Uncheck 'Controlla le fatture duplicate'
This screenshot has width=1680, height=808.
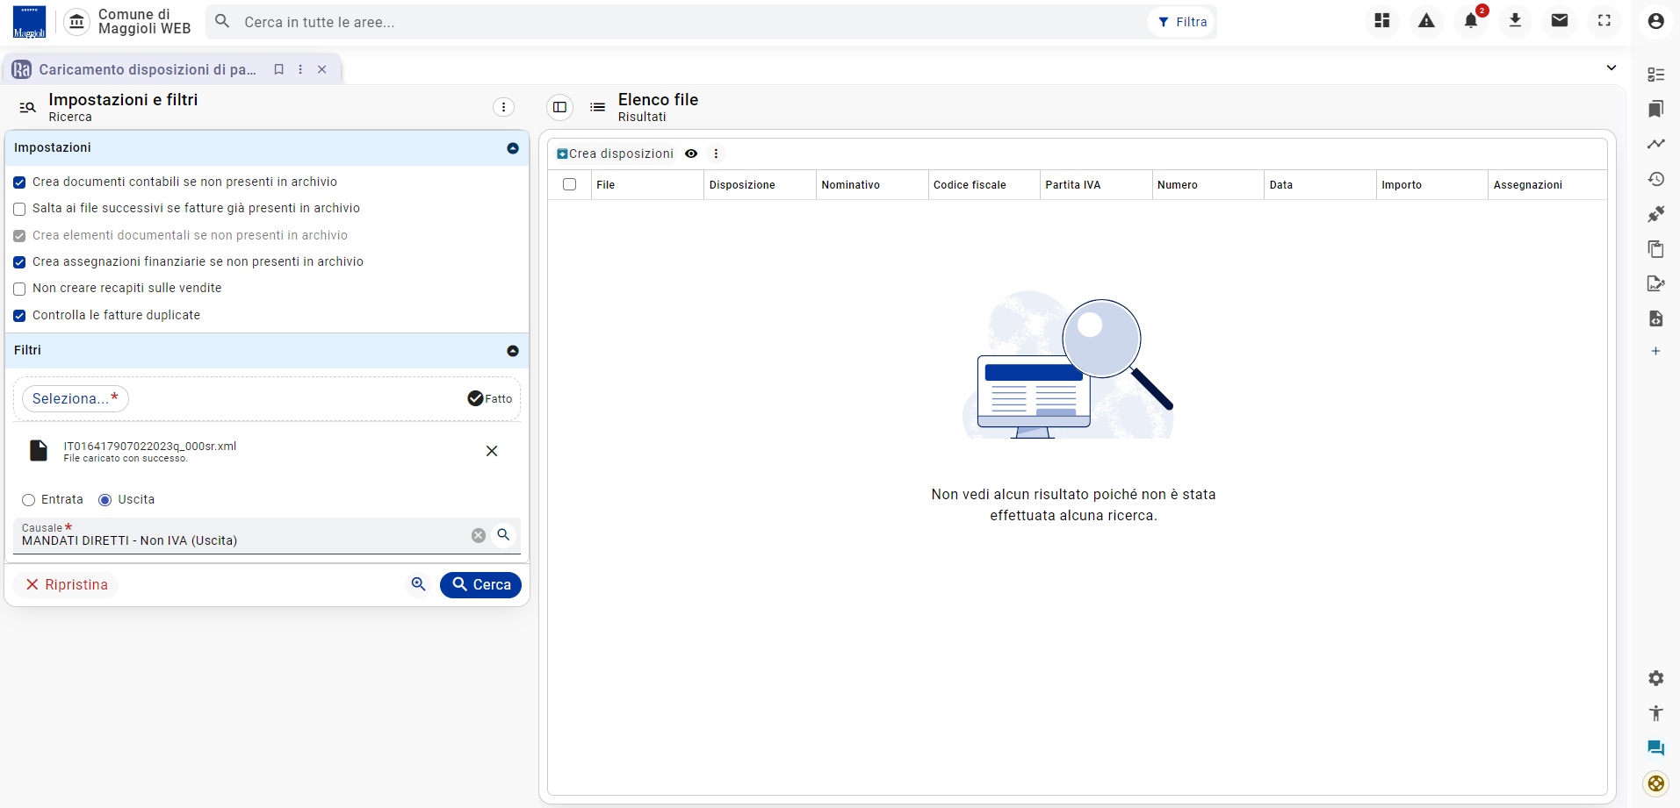point(19,316)
